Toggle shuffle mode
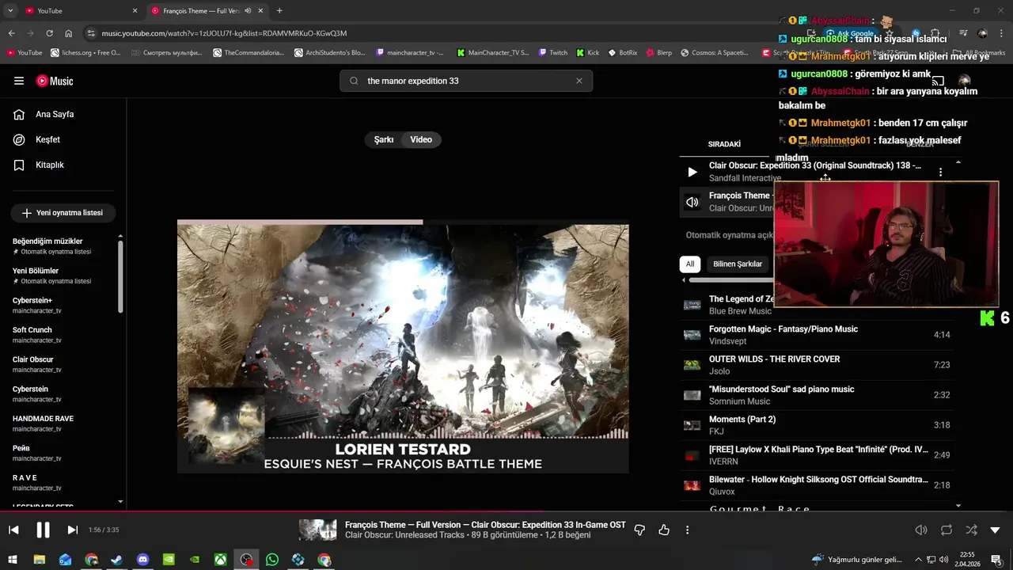Screen dimensions: 1013x570 971,530
